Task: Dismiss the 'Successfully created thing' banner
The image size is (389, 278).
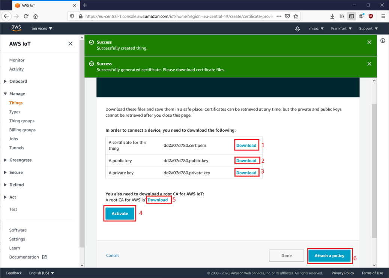Action: 369,42
